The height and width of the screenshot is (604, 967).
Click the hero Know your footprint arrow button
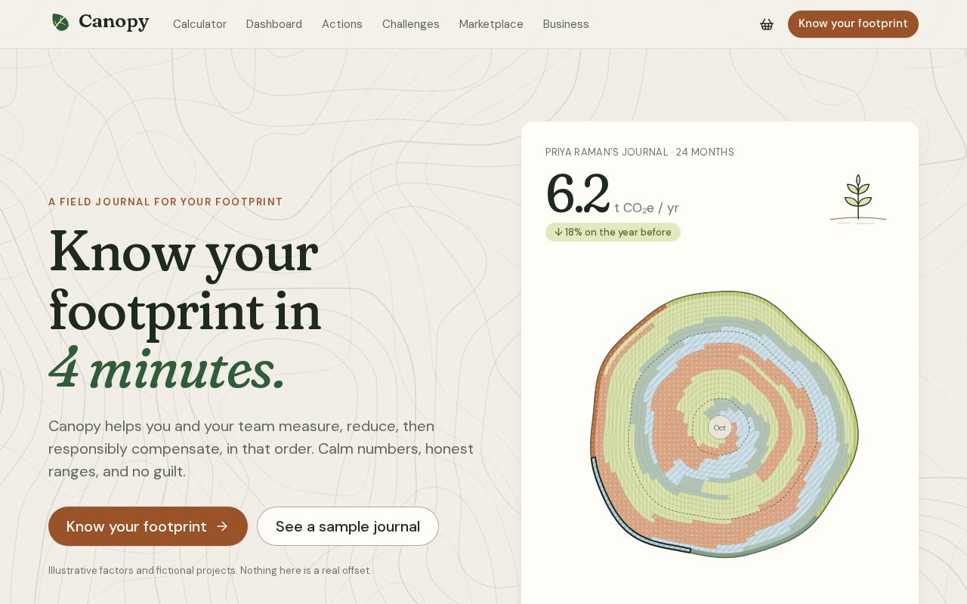pos(148,526)
